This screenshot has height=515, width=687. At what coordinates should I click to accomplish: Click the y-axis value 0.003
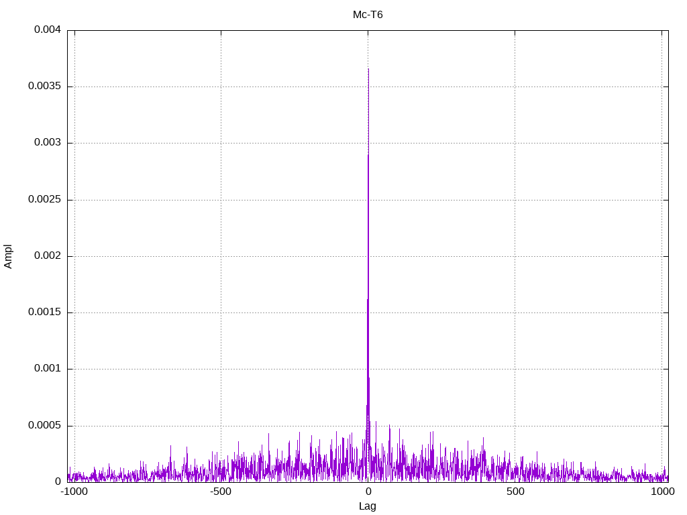(48, 143)
